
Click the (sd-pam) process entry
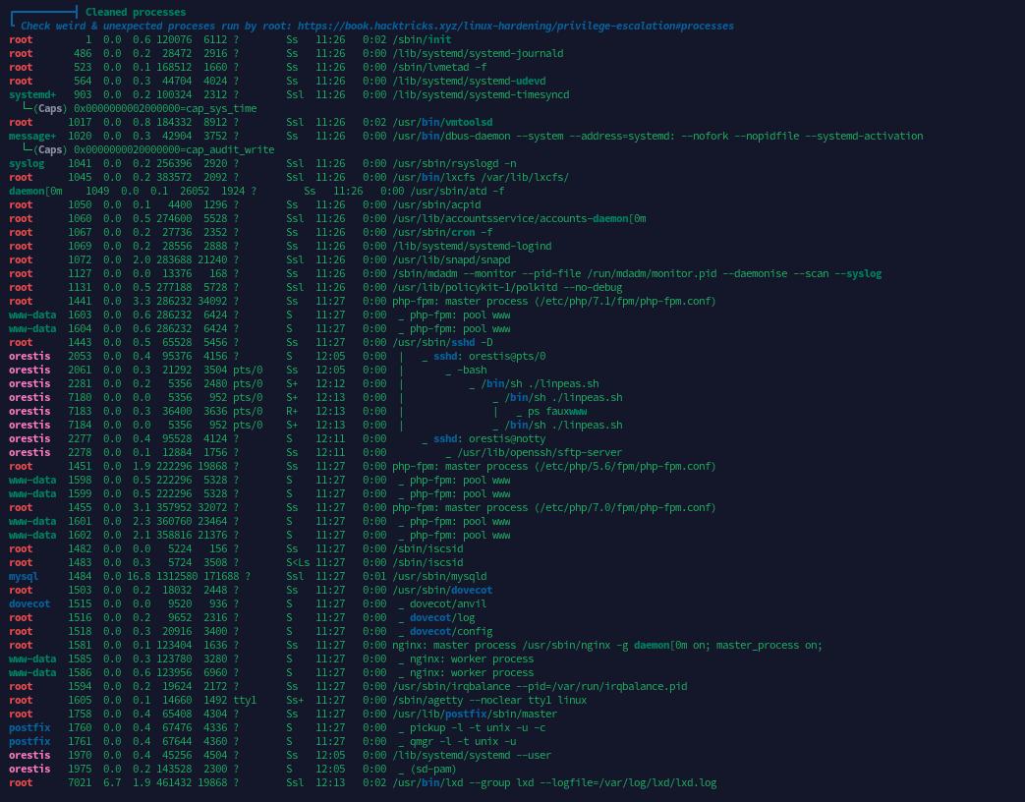point(432,769)
